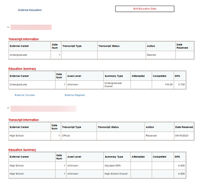Select Undergraduate in the first Education Summary table

coord(18,84)
